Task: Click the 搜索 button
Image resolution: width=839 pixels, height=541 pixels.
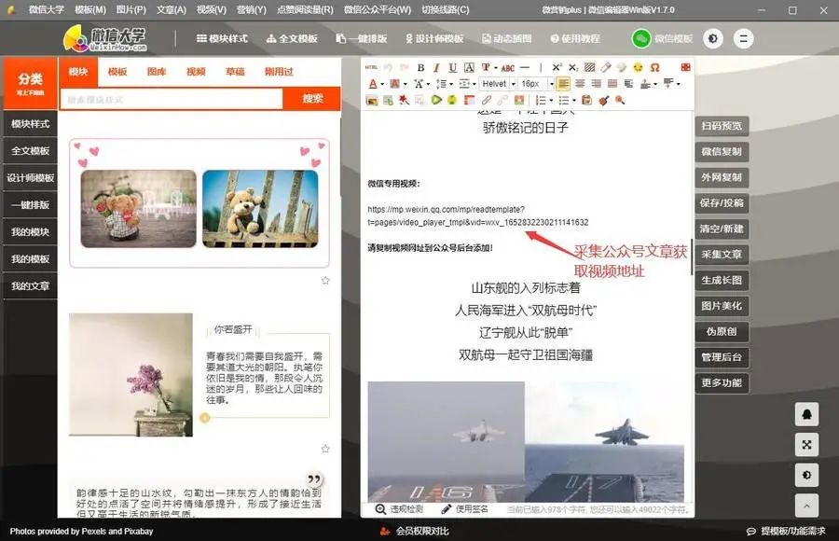Action: [312, 99]
